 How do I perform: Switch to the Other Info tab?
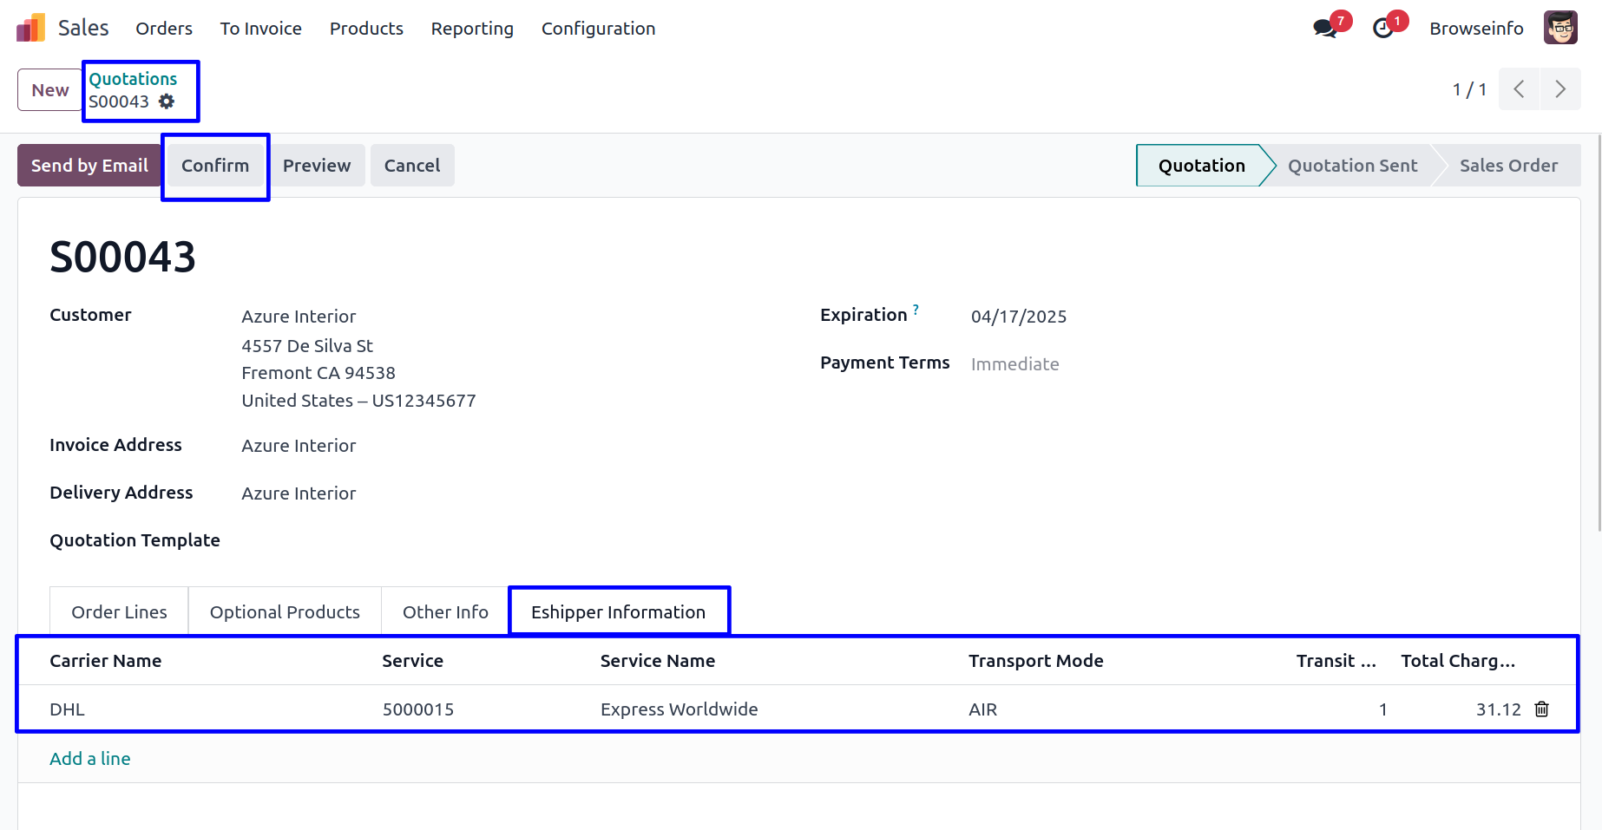(x=445, y=612)
